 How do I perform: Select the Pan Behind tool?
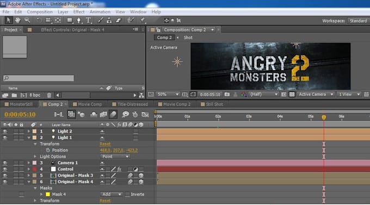click(58, 21)
